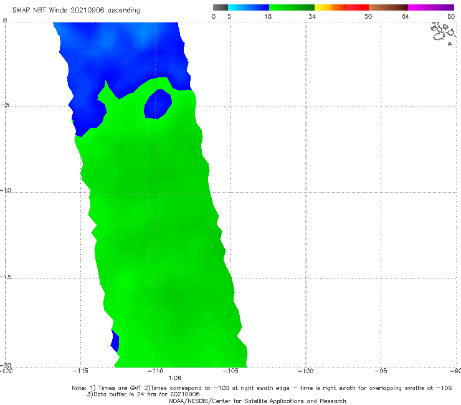Viewport: 461px width, 405px height.
Task: Click the swath time label '1:08'
Action: (x=174, y=378)
